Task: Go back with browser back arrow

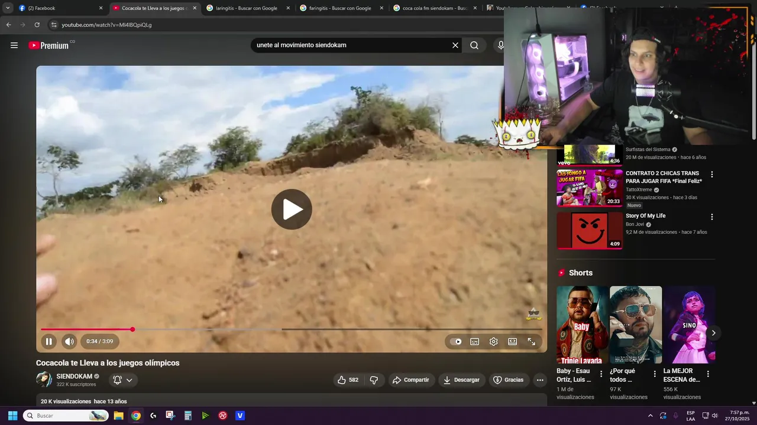Action: 8,25
